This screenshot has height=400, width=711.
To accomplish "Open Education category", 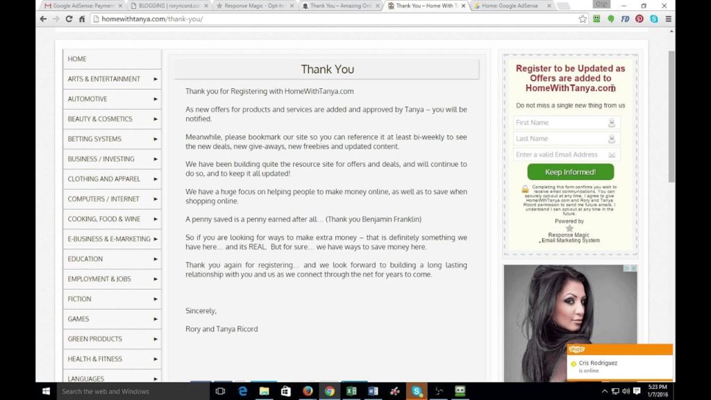I will [112, 258].
